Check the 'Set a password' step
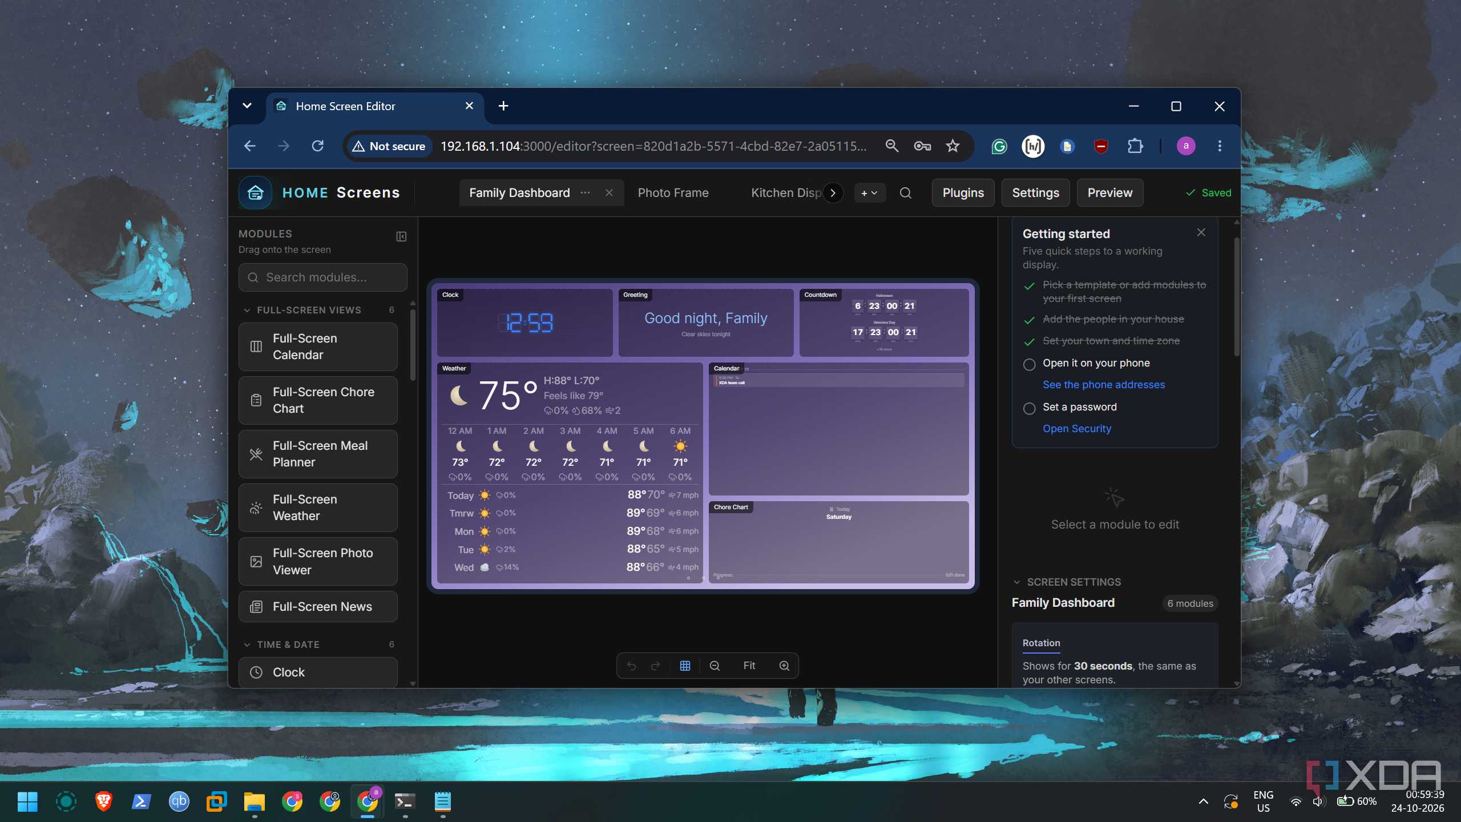 coord(1029,408)
